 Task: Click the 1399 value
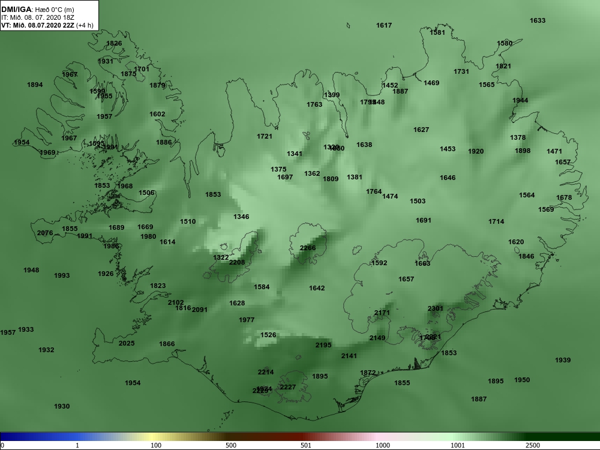(332, 95)
